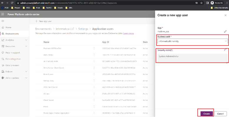Click New app user command
229x117 pixels.
tap(44, 21)
